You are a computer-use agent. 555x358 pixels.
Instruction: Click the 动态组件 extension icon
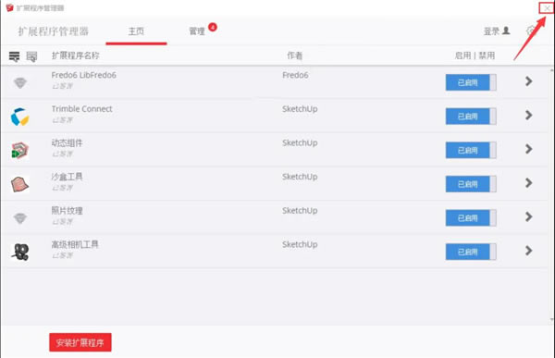pos(19,151)
